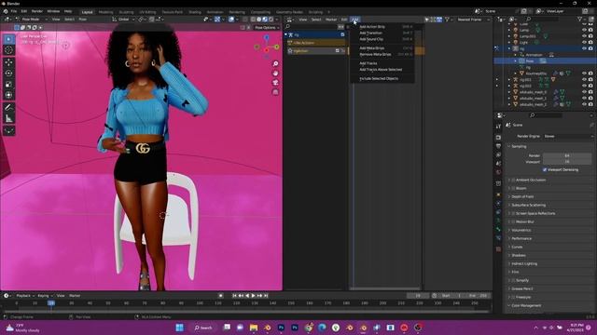Hide the Light object with eye icon
597x335 pixels.
click(584, 42)
